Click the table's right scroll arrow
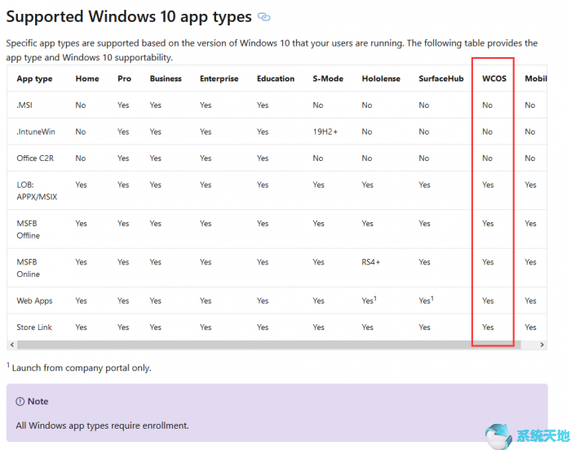 pos(542,345)
